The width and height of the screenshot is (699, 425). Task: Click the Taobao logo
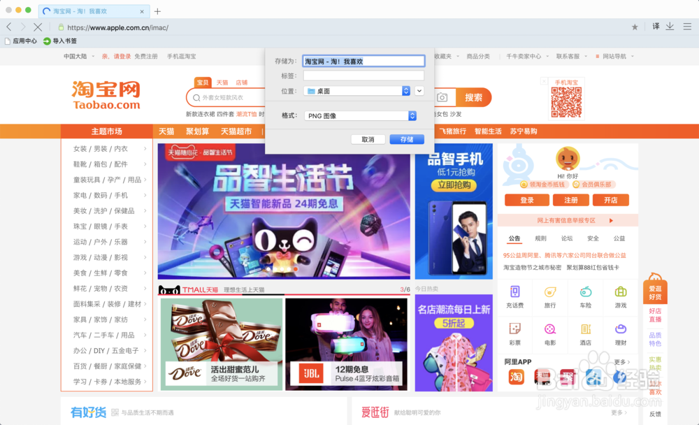pyautogui.click(x=106, y=95)
